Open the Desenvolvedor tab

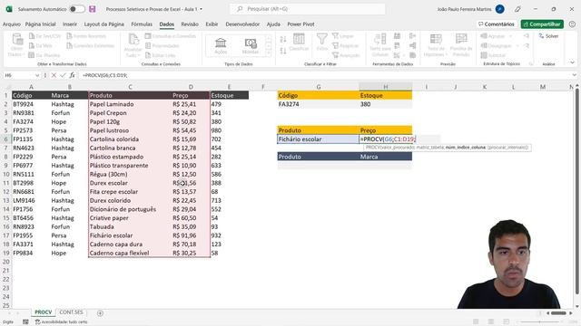242,24
